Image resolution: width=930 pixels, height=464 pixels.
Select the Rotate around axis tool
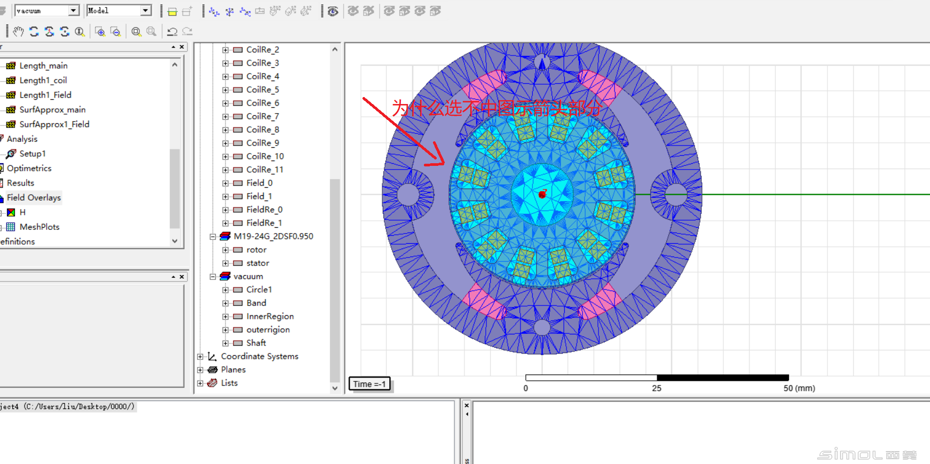click(49, 31)
